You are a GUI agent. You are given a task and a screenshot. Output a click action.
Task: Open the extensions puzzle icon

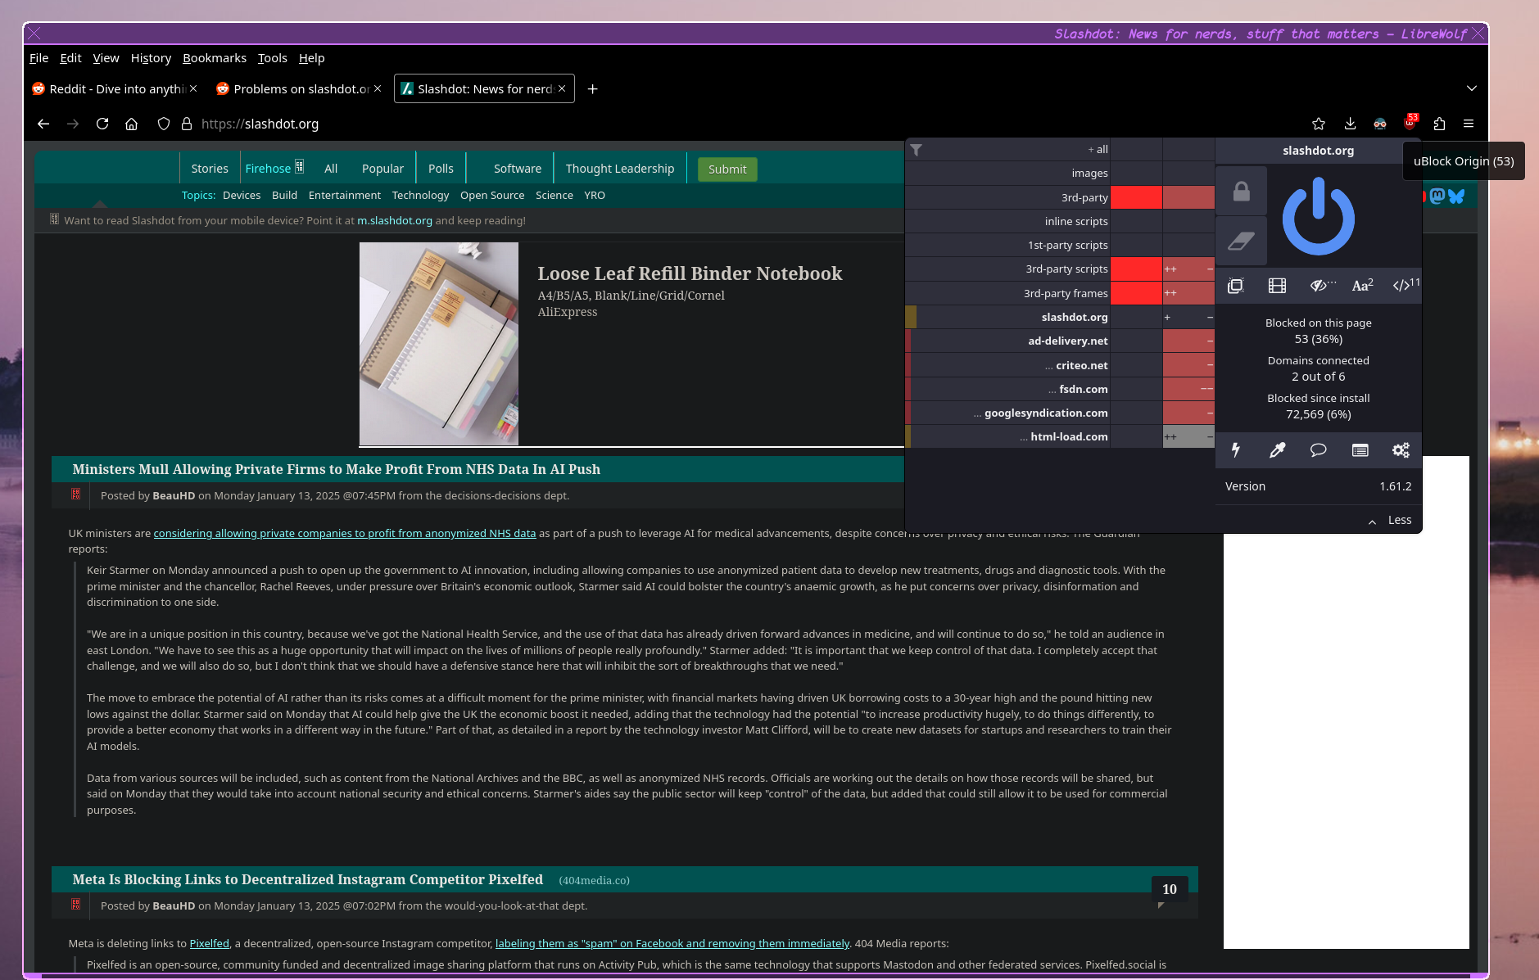pyautogui.click(x=1439, y=124)
